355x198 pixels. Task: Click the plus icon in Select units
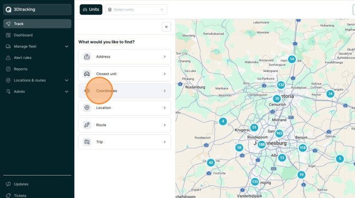click(x=162, y=10)
